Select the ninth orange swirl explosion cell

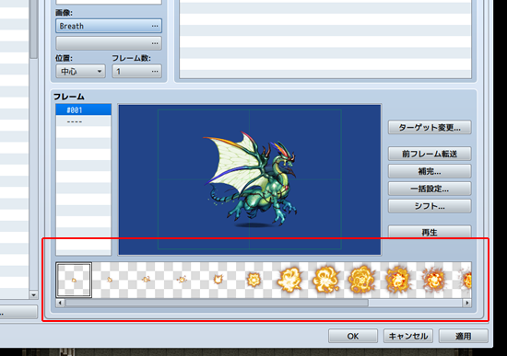coord(361,280)
